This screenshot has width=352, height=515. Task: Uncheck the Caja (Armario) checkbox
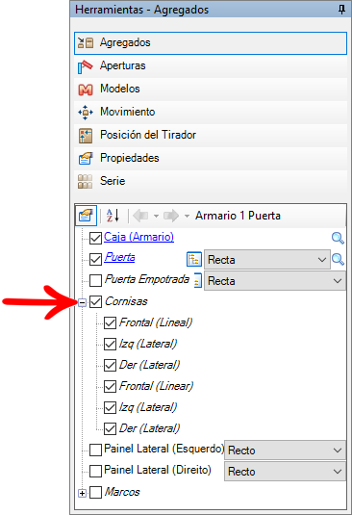point(95,238)
